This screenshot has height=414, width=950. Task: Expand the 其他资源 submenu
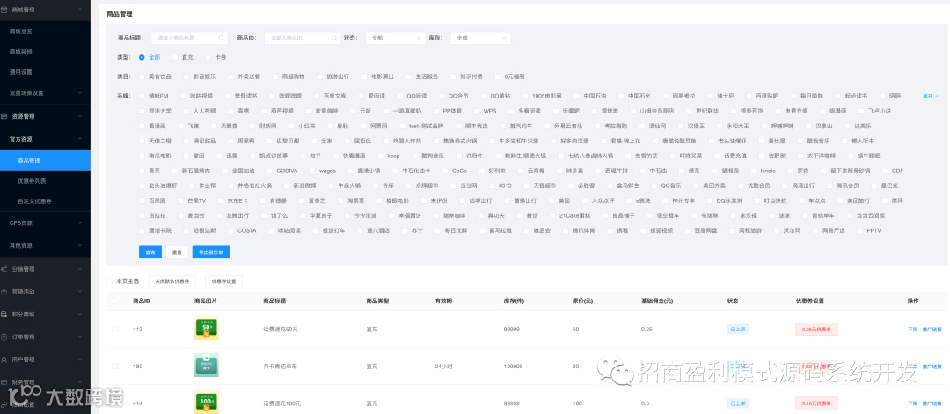click(x=80, y=246)
